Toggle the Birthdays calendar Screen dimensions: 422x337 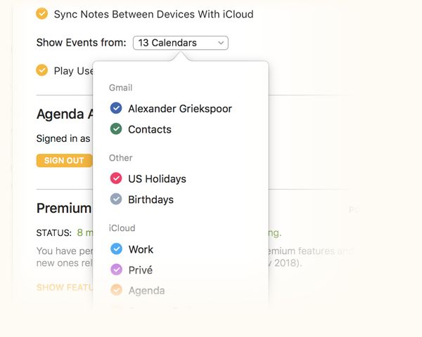(x=116, y=199)
